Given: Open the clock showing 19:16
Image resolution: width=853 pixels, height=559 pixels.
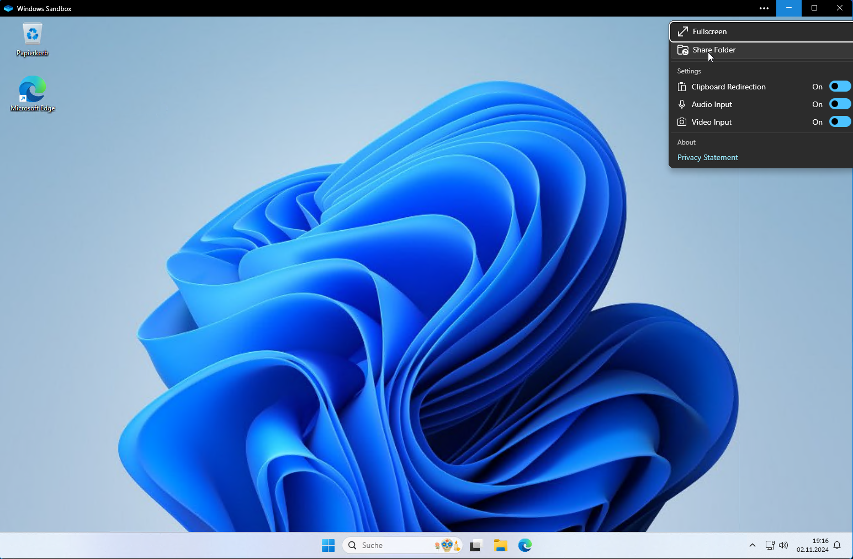Looking at the screenshot, I should [812, 545].
